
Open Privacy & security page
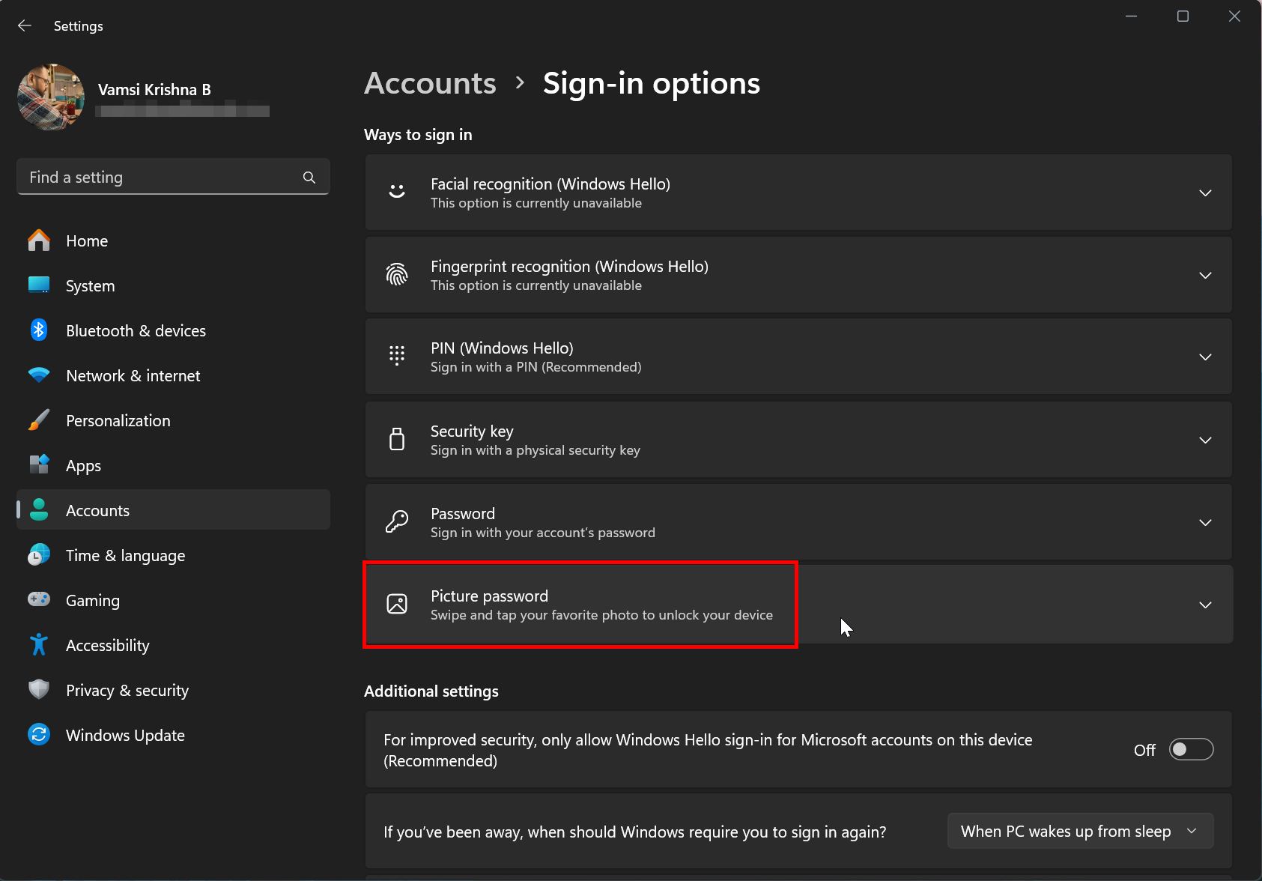[173, 690]
